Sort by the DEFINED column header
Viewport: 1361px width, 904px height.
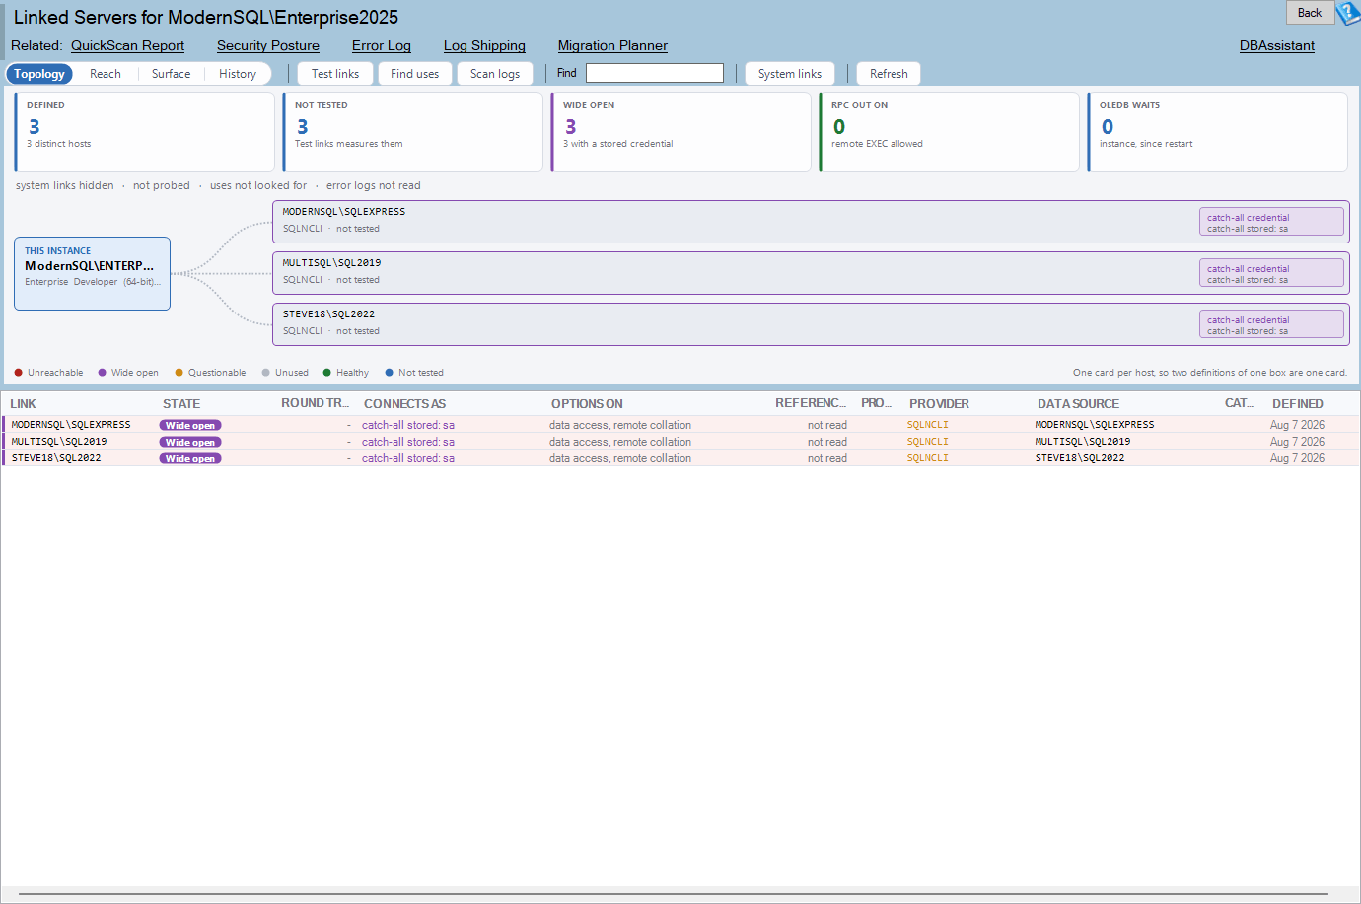(1298, 404)
